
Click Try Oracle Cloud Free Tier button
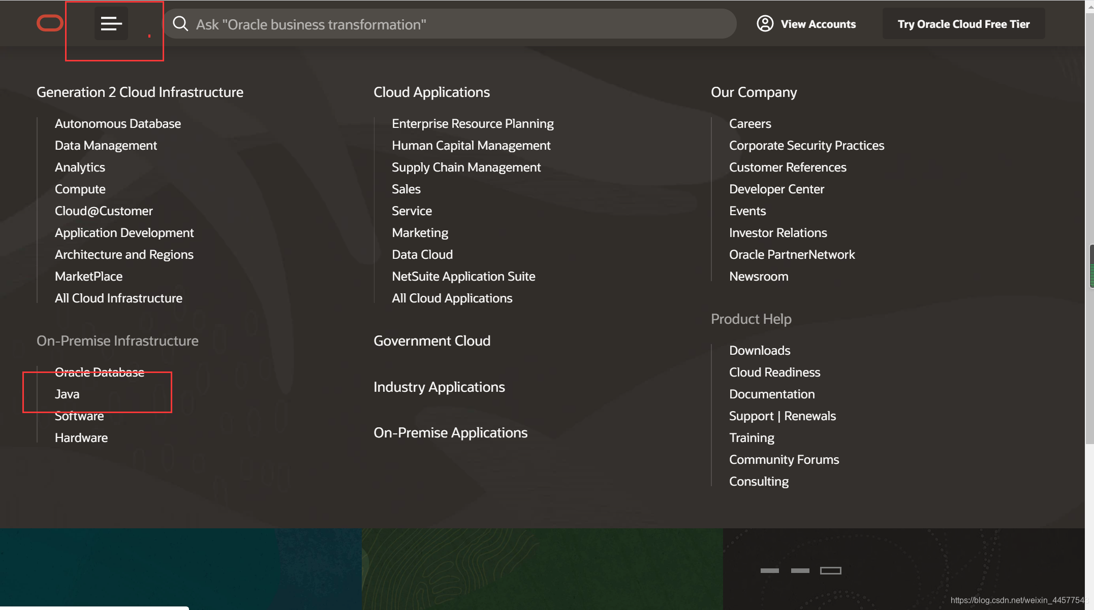(x=963, y=24)
